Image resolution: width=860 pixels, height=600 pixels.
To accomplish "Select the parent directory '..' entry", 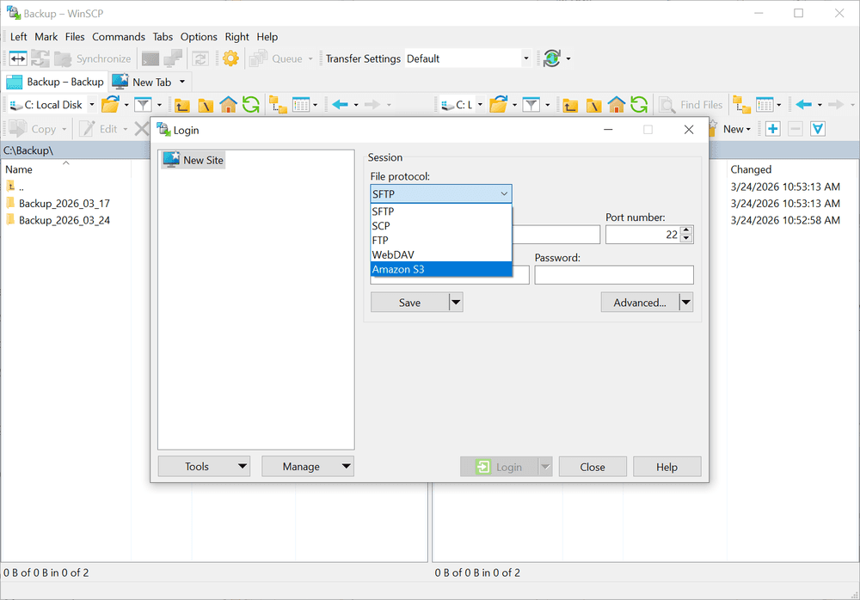I will pyautogui.click(x=15, y=187).
